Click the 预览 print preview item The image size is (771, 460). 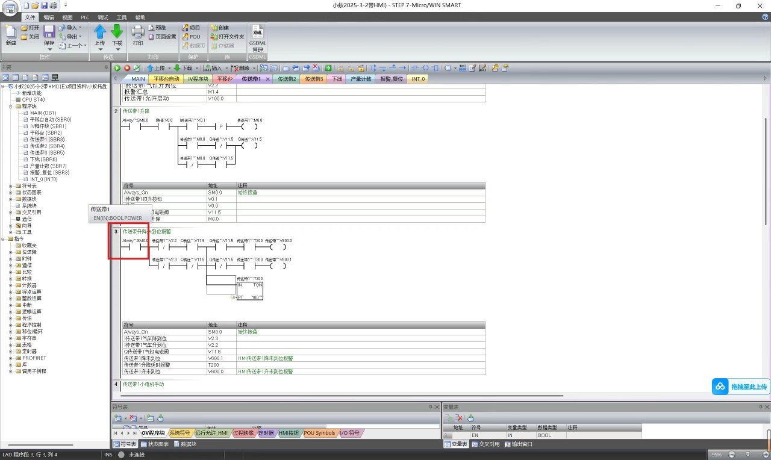point(157,28)
